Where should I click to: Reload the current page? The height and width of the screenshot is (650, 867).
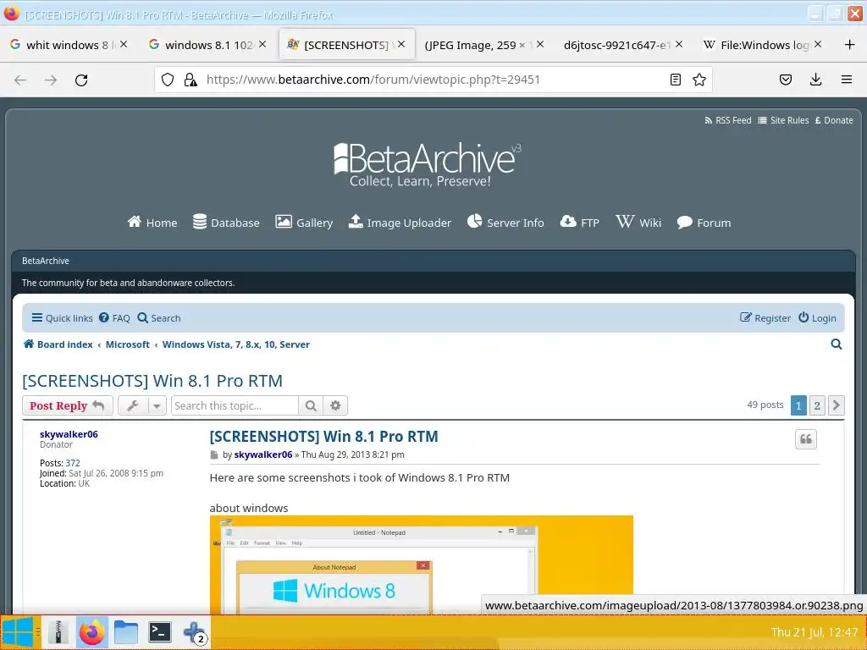(81, 80)
